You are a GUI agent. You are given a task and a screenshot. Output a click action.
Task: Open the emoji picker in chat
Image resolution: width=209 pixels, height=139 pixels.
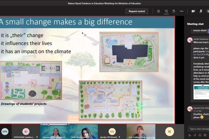(x=200, y=135)
